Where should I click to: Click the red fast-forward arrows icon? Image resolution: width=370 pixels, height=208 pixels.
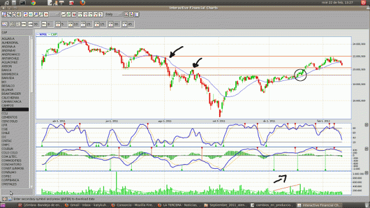pos(46,14)
